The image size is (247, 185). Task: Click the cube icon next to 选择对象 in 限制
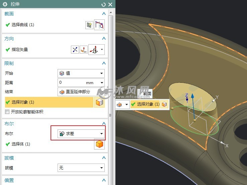coord(99,102)
